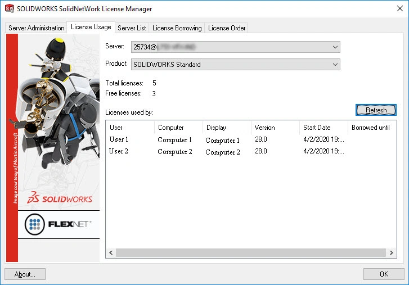
Task: Click User 2's version 28.0 cell
Action: (x=261, y=151)
